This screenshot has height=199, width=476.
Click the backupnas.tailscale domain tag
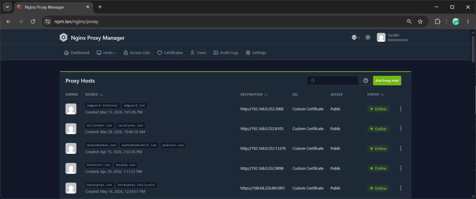136,185
